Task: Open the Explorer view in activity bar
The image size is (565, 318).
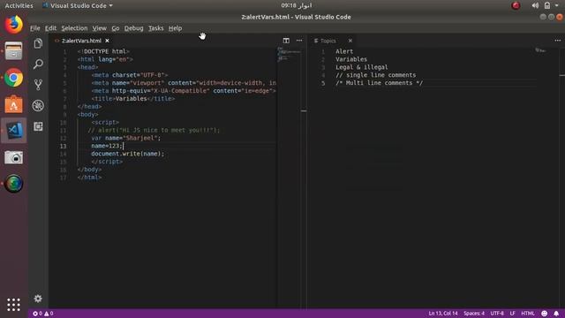Action: (38, 43)
